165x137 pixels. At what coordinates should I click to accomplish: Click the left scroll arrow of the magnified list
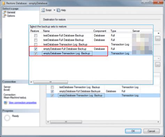coord(31,82)
